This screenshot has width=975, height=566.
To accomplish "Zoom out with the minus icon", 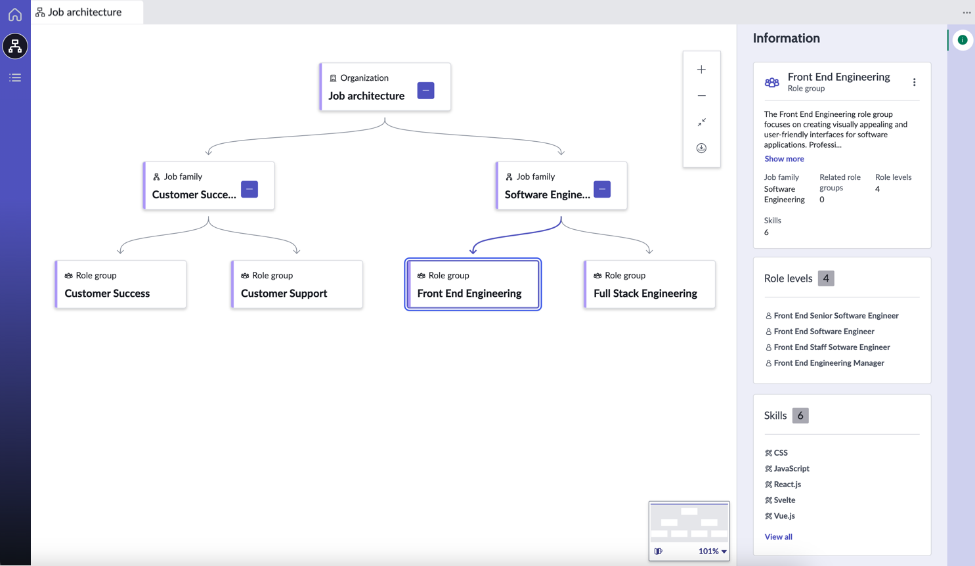I will click(701, 96).
